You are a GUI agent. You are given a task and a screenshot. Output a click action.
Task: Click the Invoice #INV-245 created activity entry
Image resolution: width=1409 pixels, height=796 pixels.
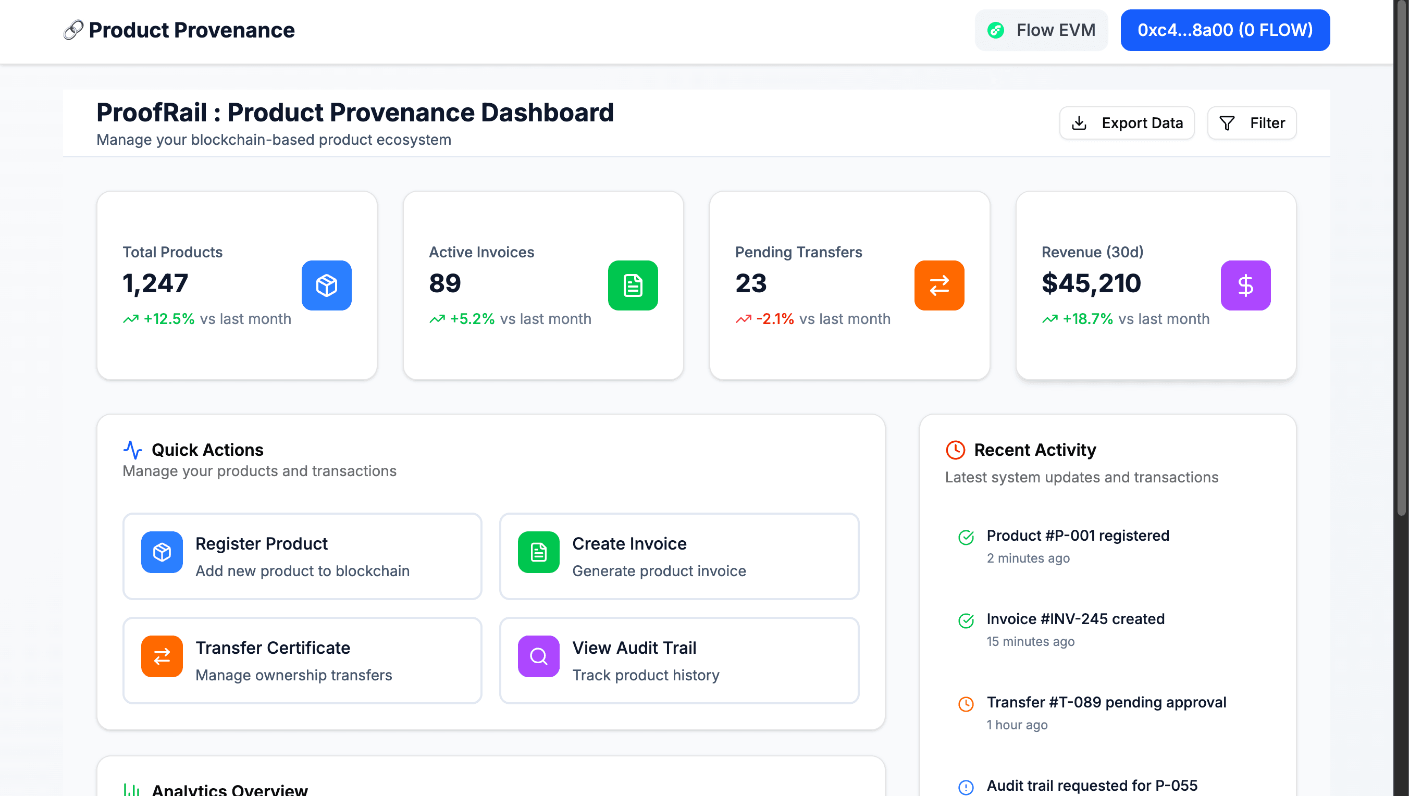click(1076, 618)
